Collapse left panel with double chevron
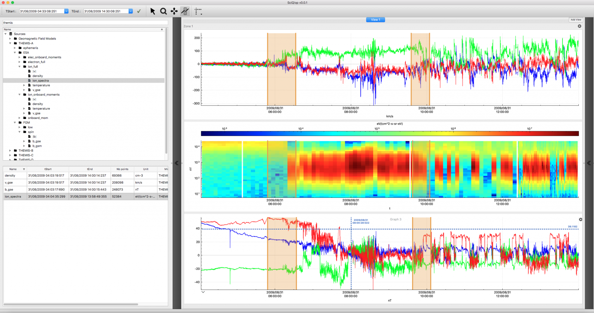594x313 pixels. pyautogui.click(x=177, y=163)
